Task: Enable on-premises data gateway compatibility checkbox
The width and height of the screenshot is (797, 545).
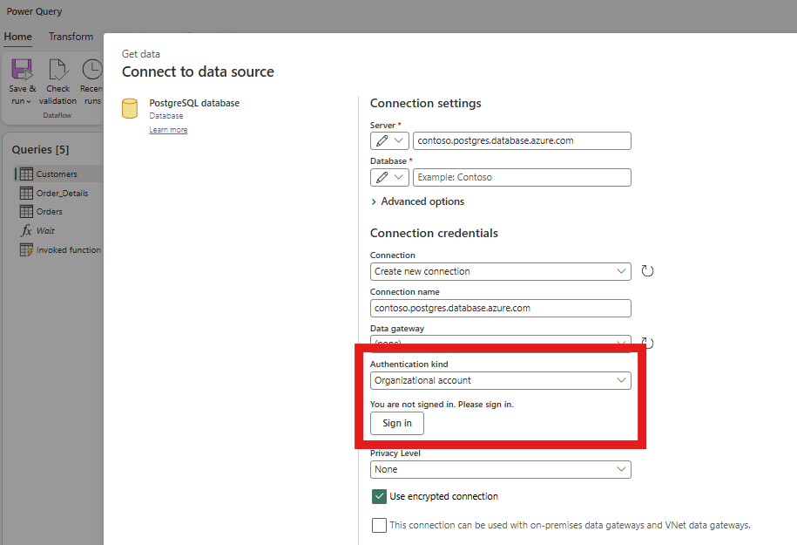Action: [378, 526]
